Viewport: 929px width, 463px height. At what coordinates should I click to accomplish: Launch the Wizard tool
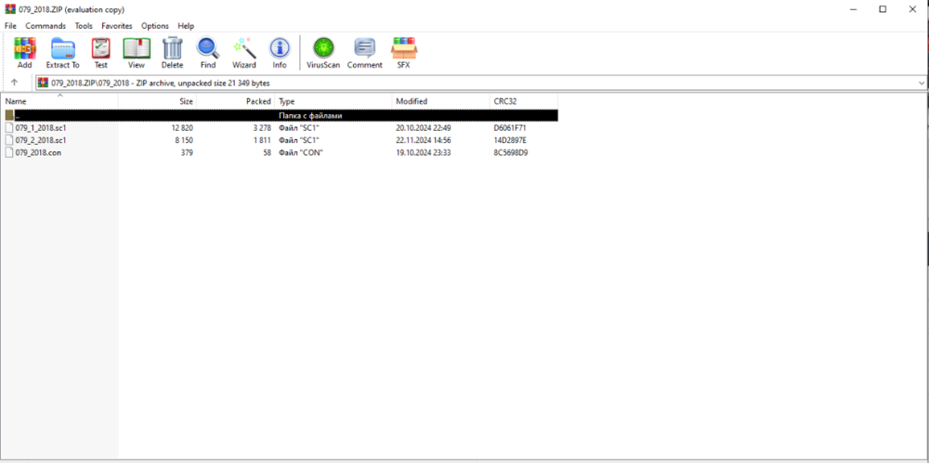tap(244, 52)
